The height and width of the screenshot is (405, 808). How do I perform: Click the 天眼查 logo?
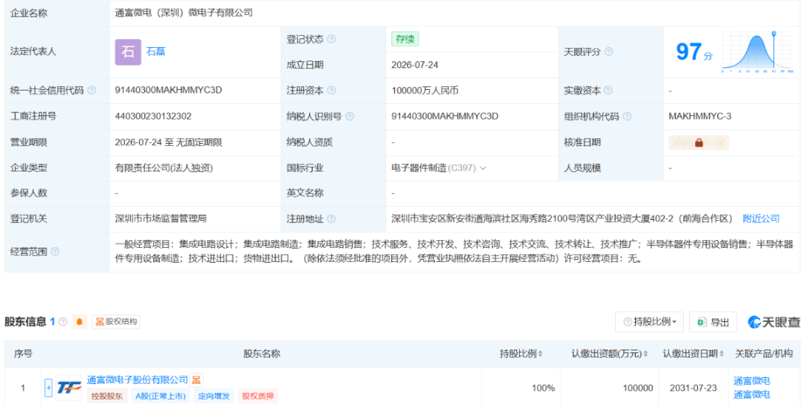point(774,322)
